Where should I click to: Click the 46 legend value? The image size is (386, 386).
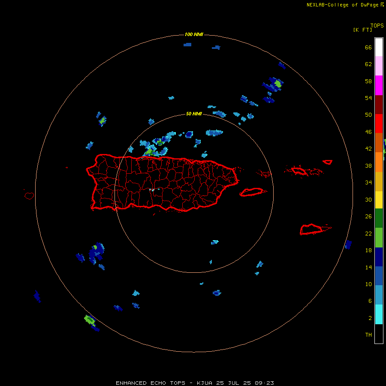click(368, 132)
